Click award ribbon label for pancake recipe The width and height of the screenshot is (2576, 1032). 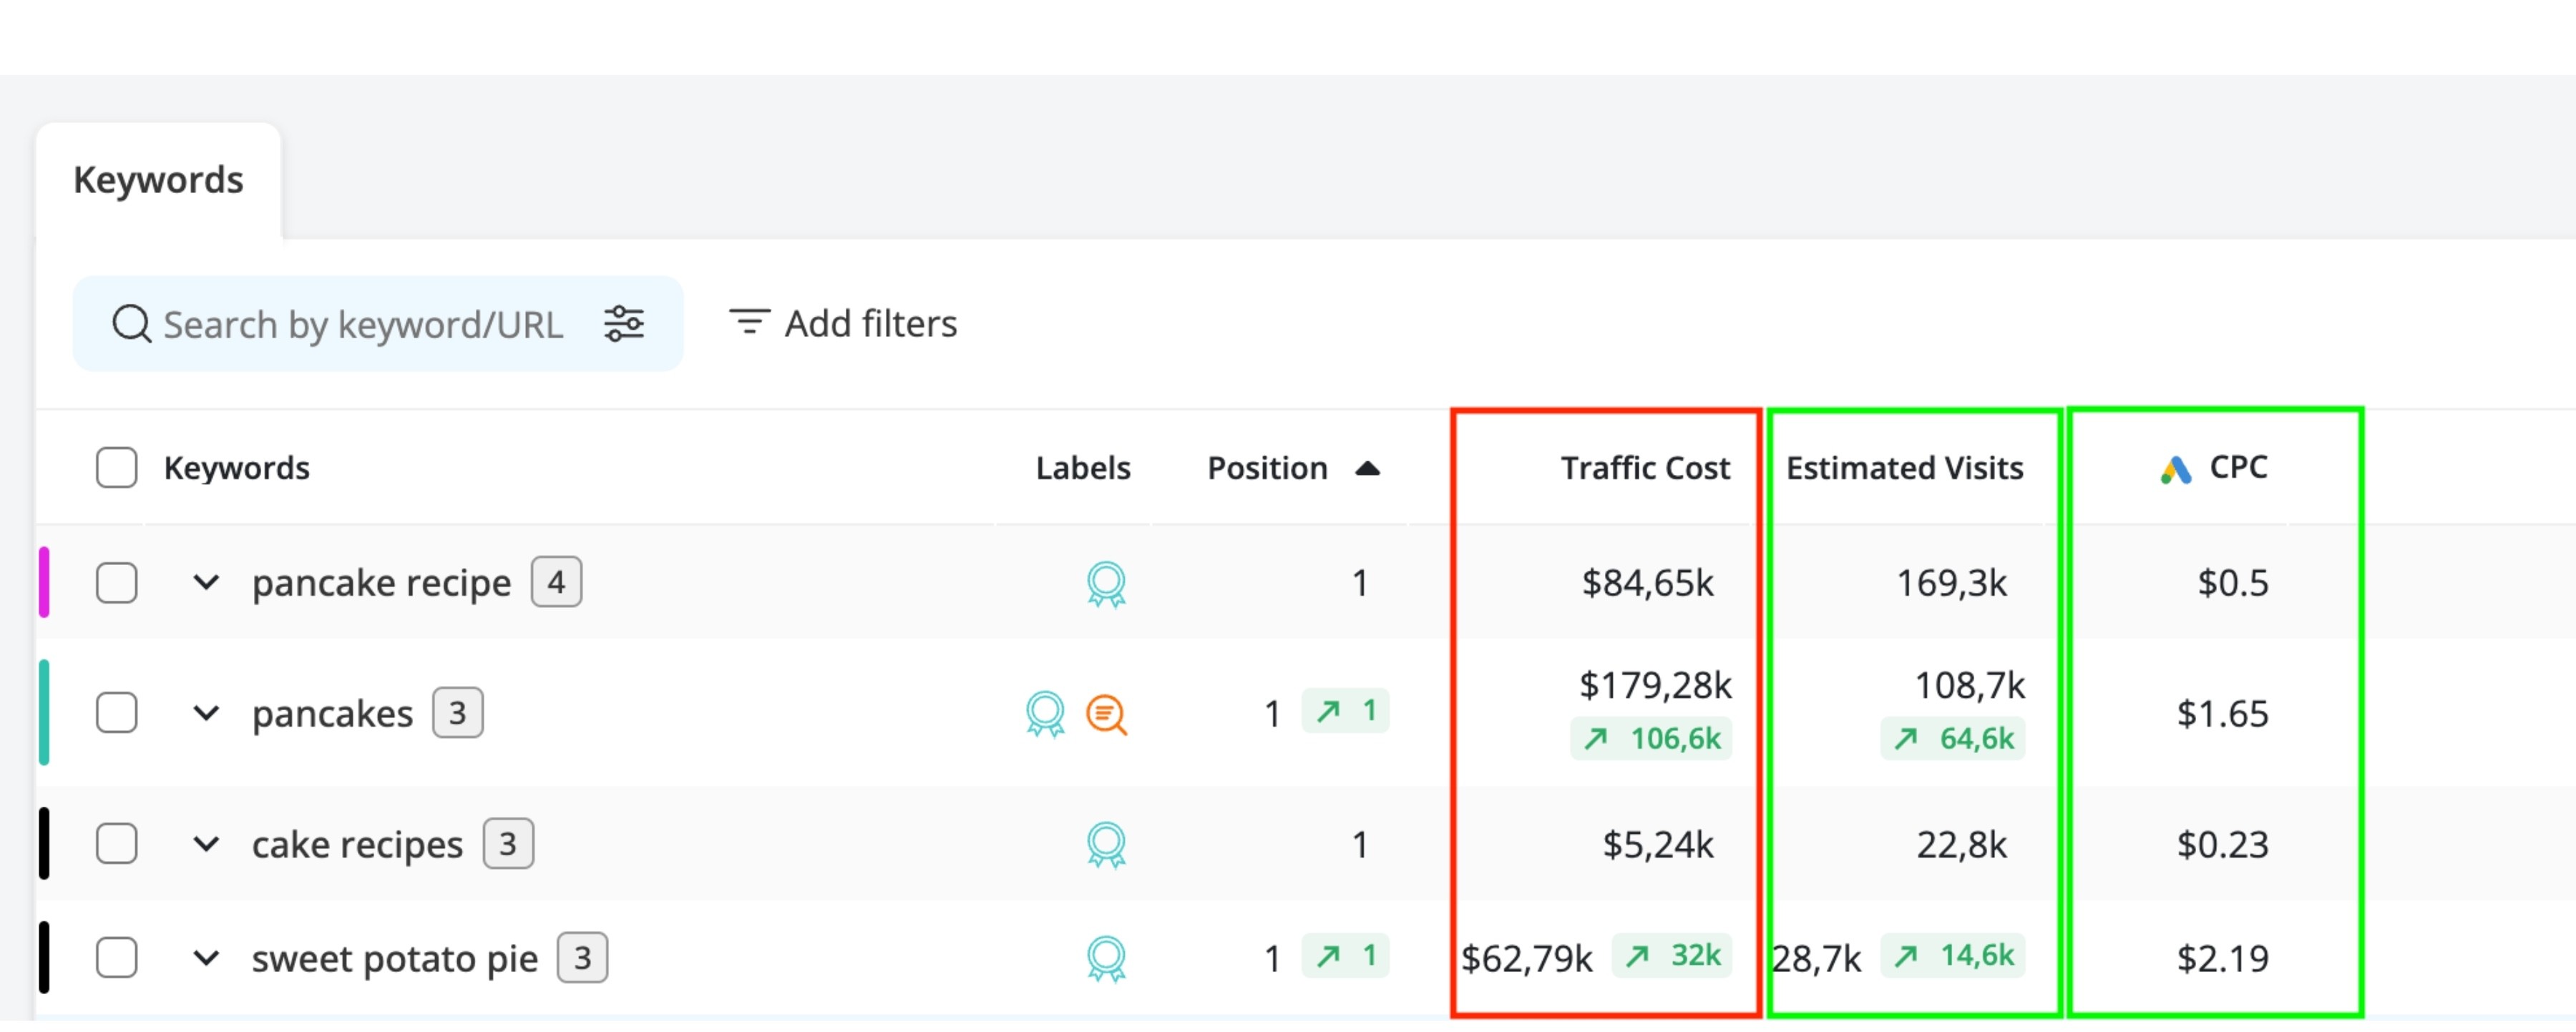coord(1106,584)
